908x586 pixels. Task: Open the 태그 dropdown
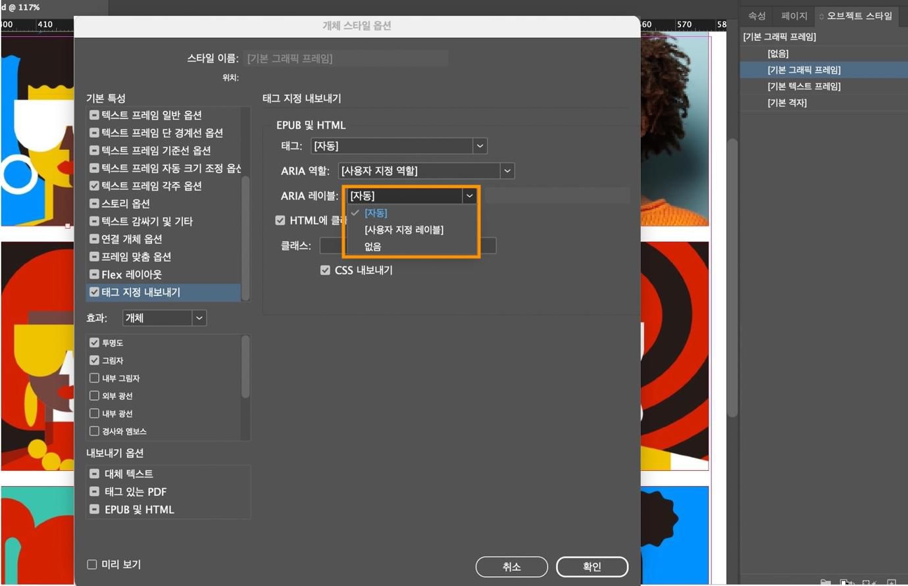(399, 146)
